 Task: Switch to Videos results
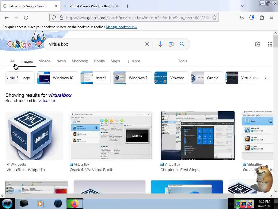[x=45, y=61]
